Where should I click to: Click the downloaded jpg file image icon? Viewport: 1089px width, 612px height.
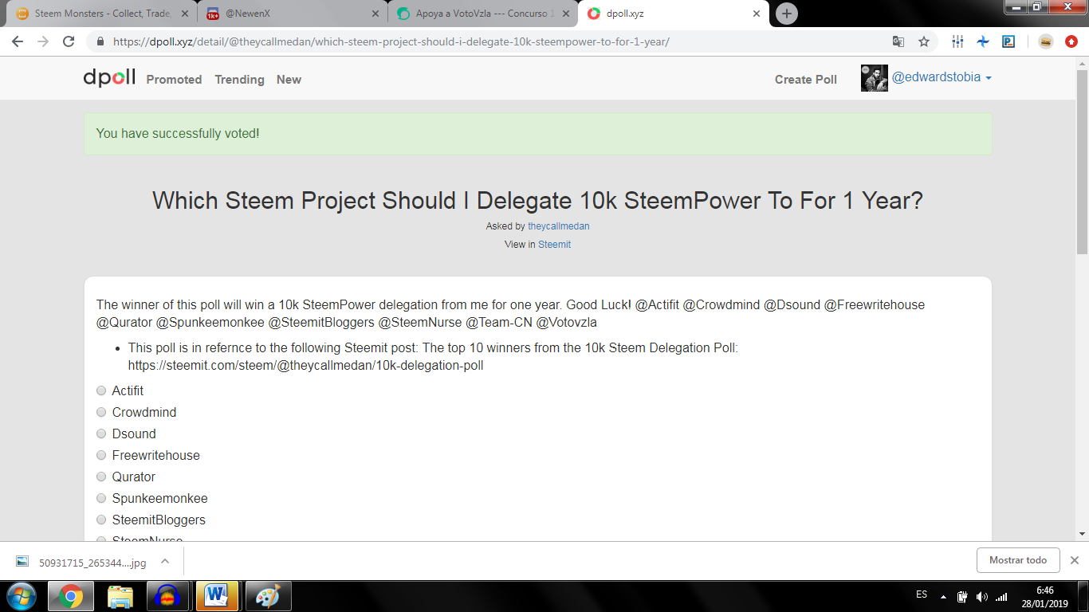click(x=22, y=562)
